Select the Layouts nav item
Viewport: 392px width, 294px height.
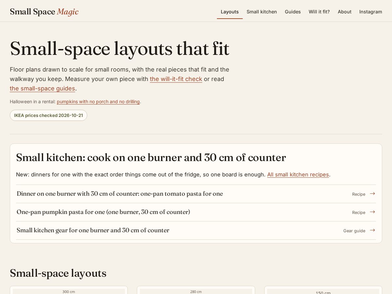(x=230, y=12)
